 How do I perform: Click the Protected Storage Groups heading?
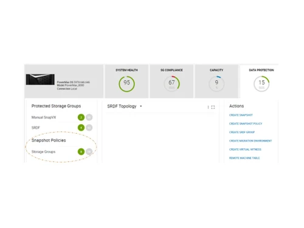(56, 106)
